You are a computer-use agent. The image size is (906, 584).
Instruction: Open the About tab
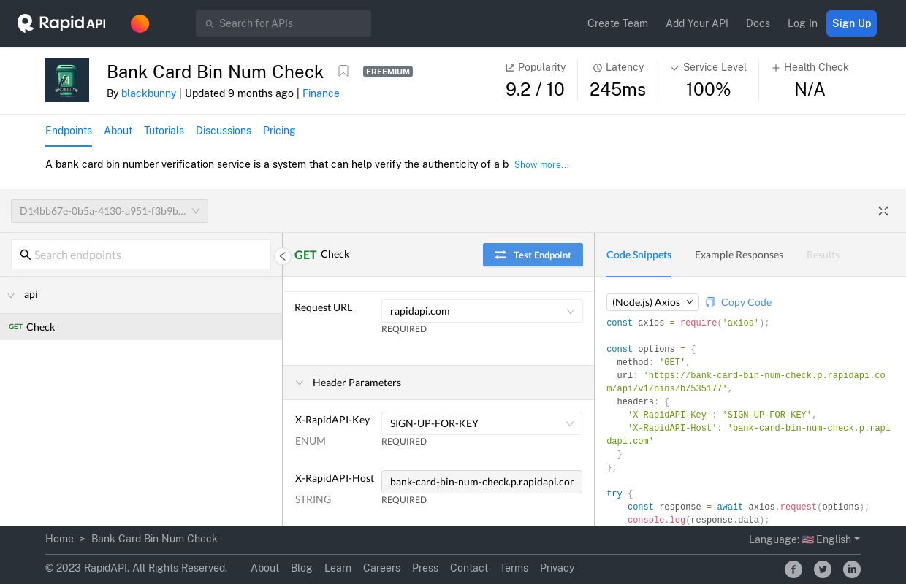[118, 131]
